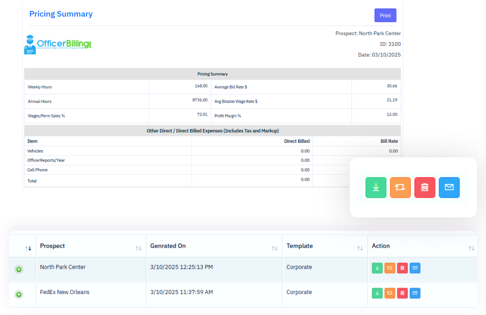Delete the North Park Center report

tap(402, 268)
